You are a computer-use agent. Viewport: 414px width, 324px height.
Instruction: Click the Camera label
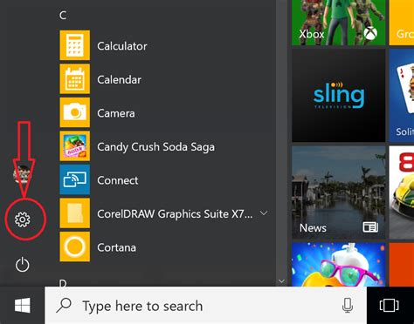tap(116, 113)
